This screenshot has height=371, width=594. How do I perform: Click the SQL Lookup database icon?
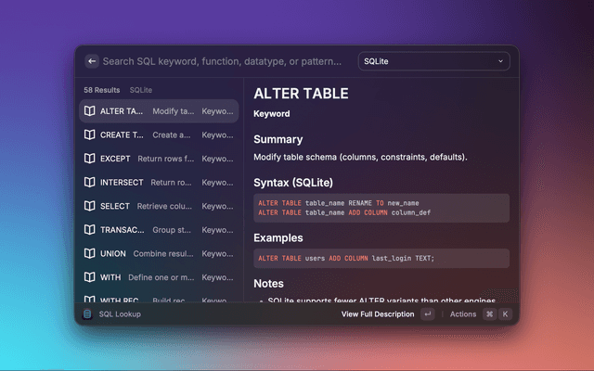pos(87,314)
